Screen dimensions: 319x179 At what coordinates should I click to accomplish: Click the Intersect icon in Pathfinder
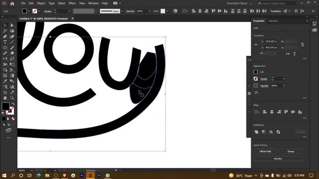(271, 132)
